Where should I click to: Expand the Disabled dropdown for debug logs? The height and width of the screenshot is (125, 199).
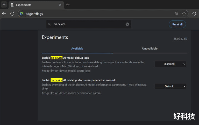170,64
